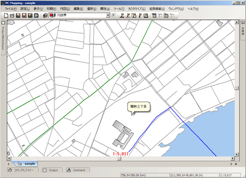This screenshot has height=178, width=246.
Task: Click the 関新三丁目 map label balloon
Action: click(x=139, y=107)
